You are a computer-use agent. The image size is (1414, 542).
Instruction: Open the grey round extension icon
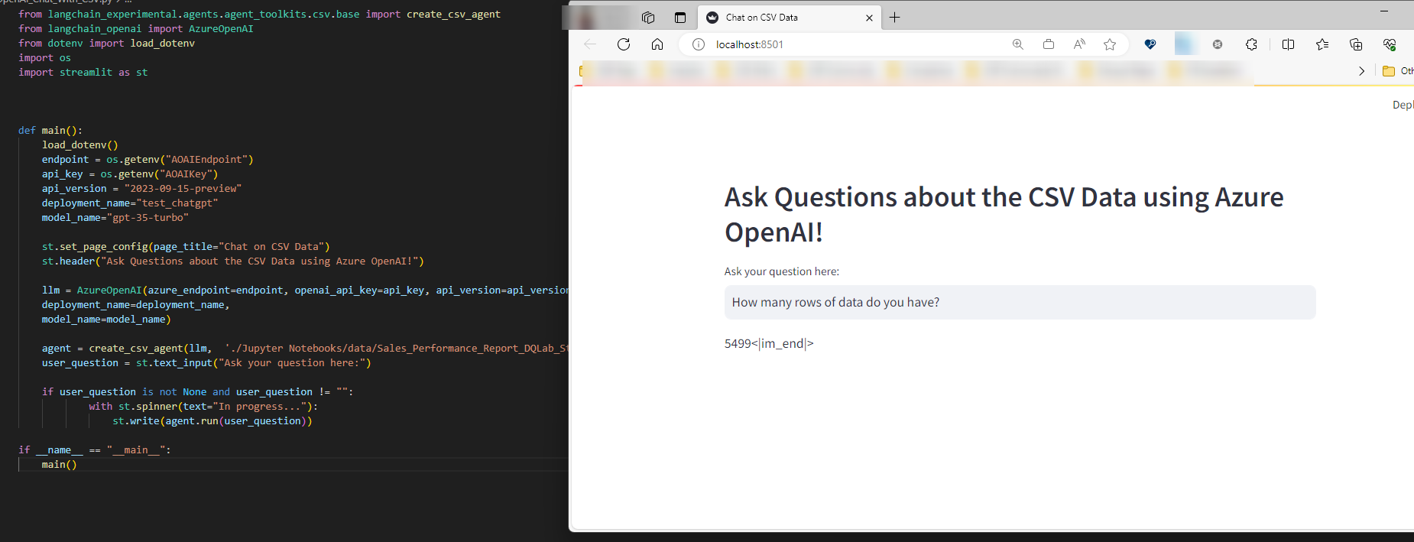(1218, 44)
